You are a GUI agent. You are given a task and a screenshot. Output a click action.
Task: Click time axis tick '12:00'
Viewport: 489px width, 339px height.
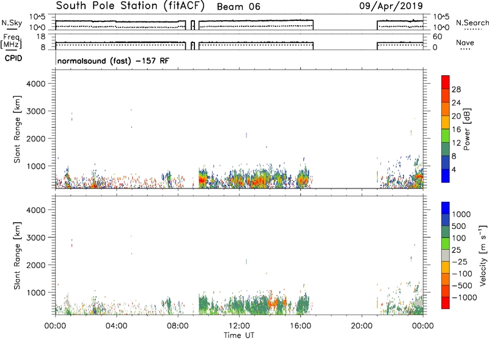click(x=239, y=326)
